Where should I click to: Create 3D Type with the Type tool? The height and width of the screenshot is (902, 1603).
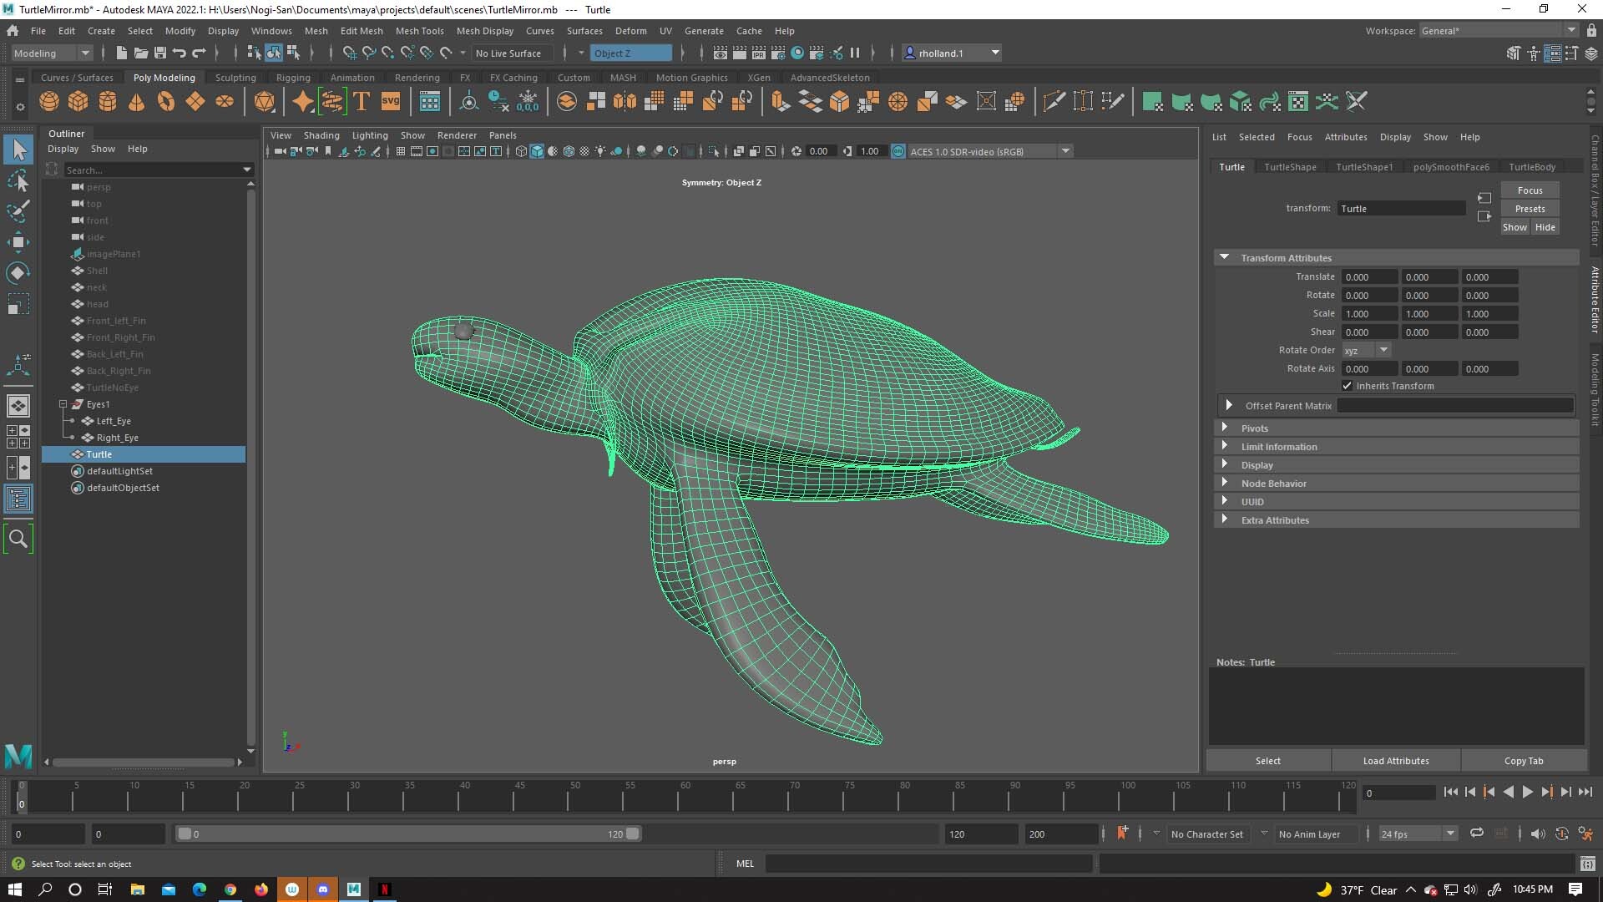[362, 101]
